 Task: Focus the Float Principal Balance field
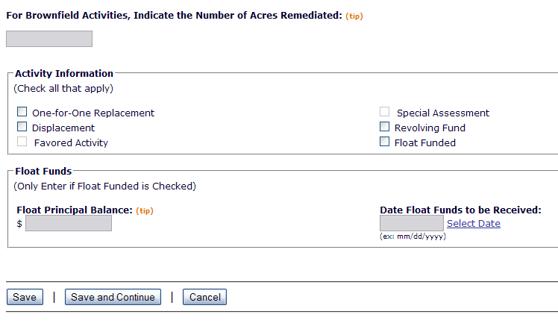point(69,223)
